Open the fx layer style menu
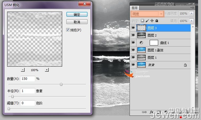 pos(151,112)
